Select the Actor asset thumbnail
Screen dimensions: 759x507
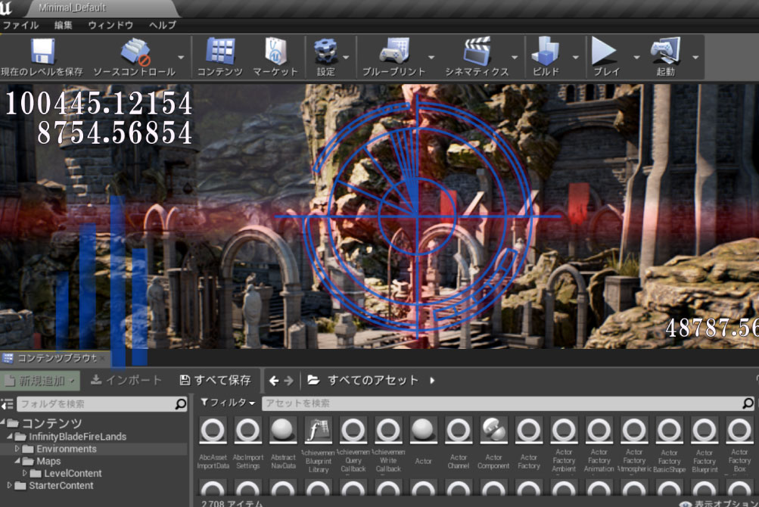click(x=423, y=430)
